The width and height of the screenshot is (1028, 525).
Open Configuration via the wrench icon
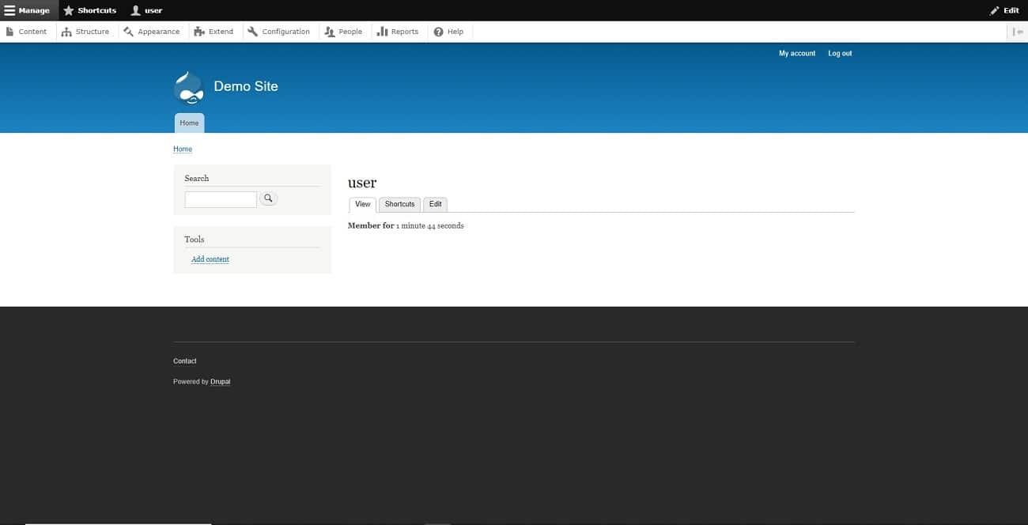(252, 31)
